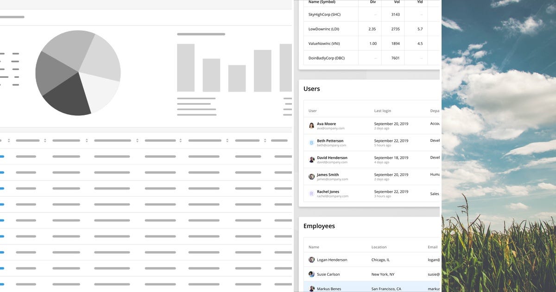This screenshot has height=292, width=556.
Task: Click the Location column header in Employees
Action: 379,247
